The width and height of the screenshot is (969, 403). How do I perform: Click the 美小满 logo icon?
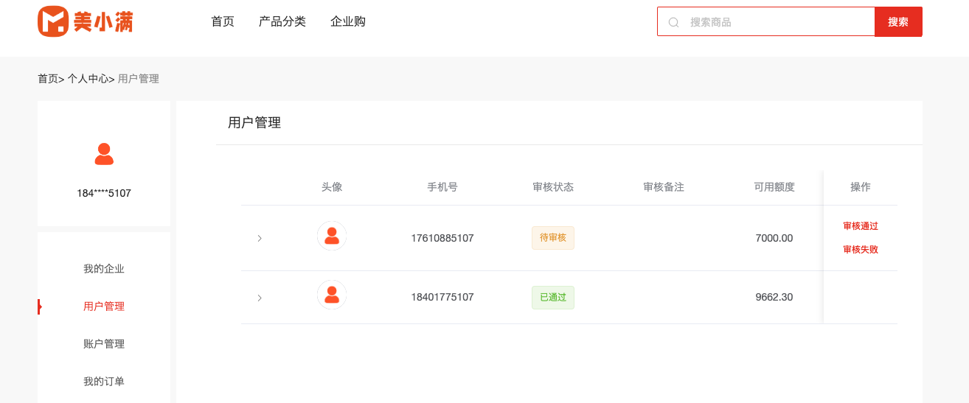coord(53,21)
